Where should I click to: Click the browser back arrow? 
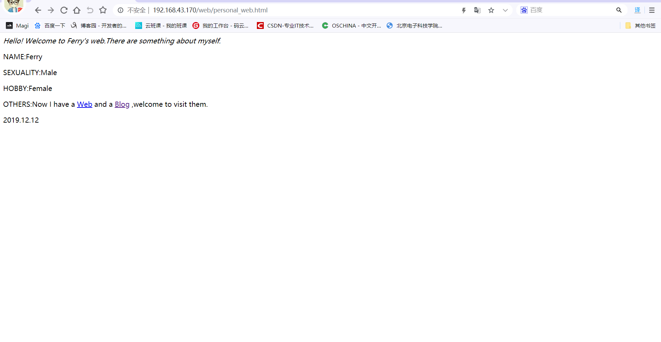point(38,10)
